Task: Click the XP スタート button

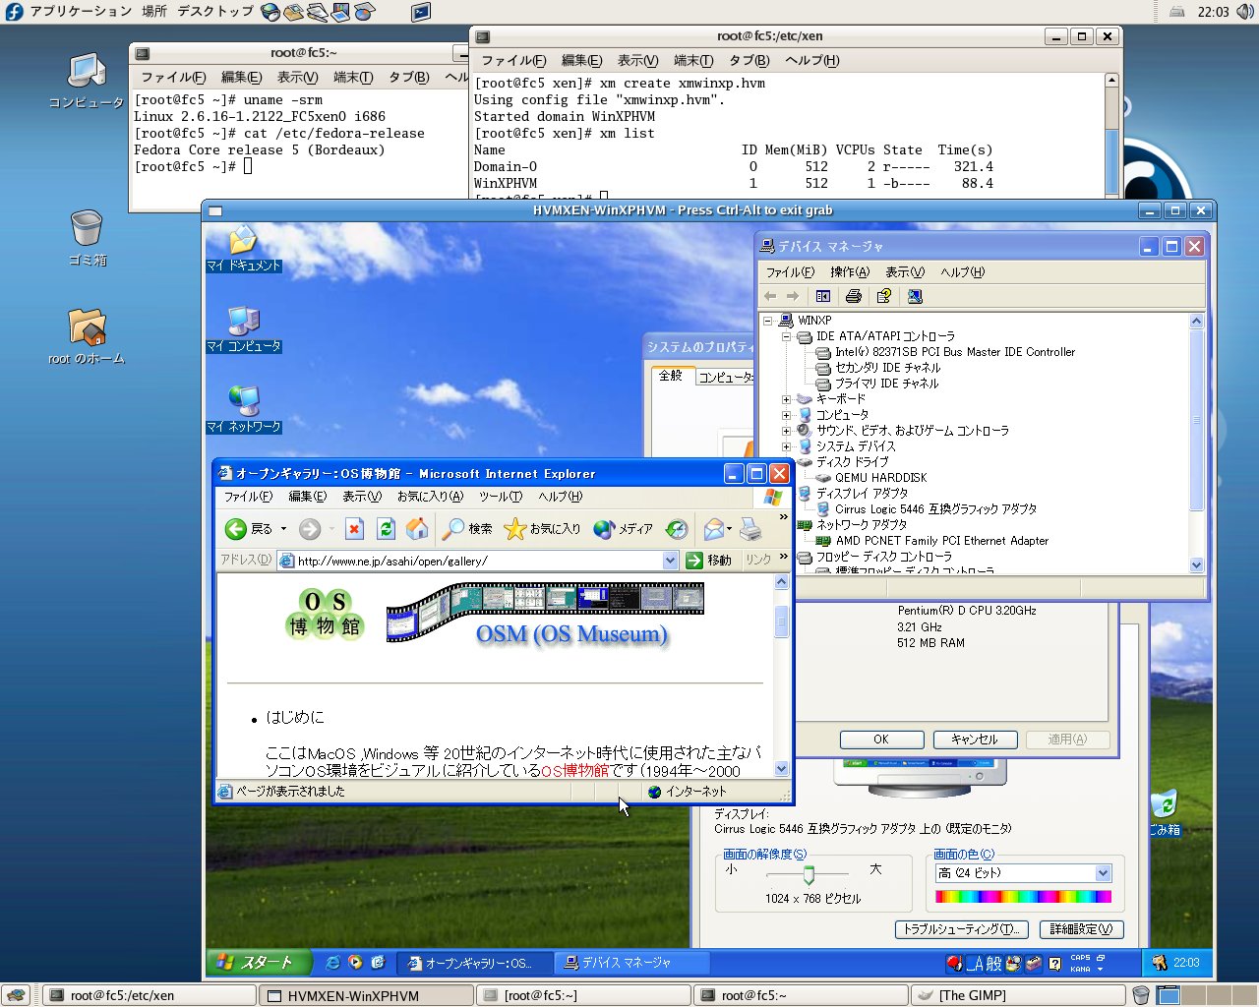Action: tap(258, 963)
